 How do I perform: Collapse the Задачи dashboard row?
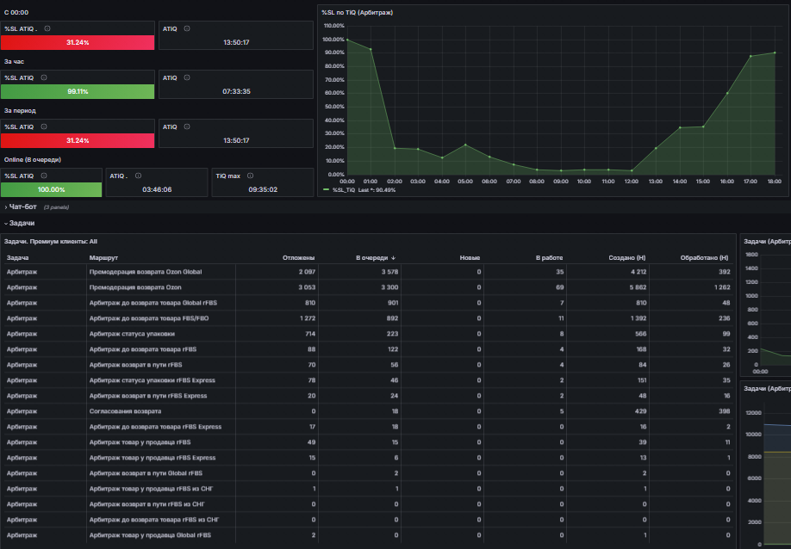point(20,223)
